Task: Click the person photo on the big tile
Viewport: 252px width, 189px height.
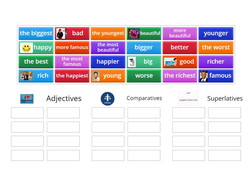Action: [x=133, y=61]
